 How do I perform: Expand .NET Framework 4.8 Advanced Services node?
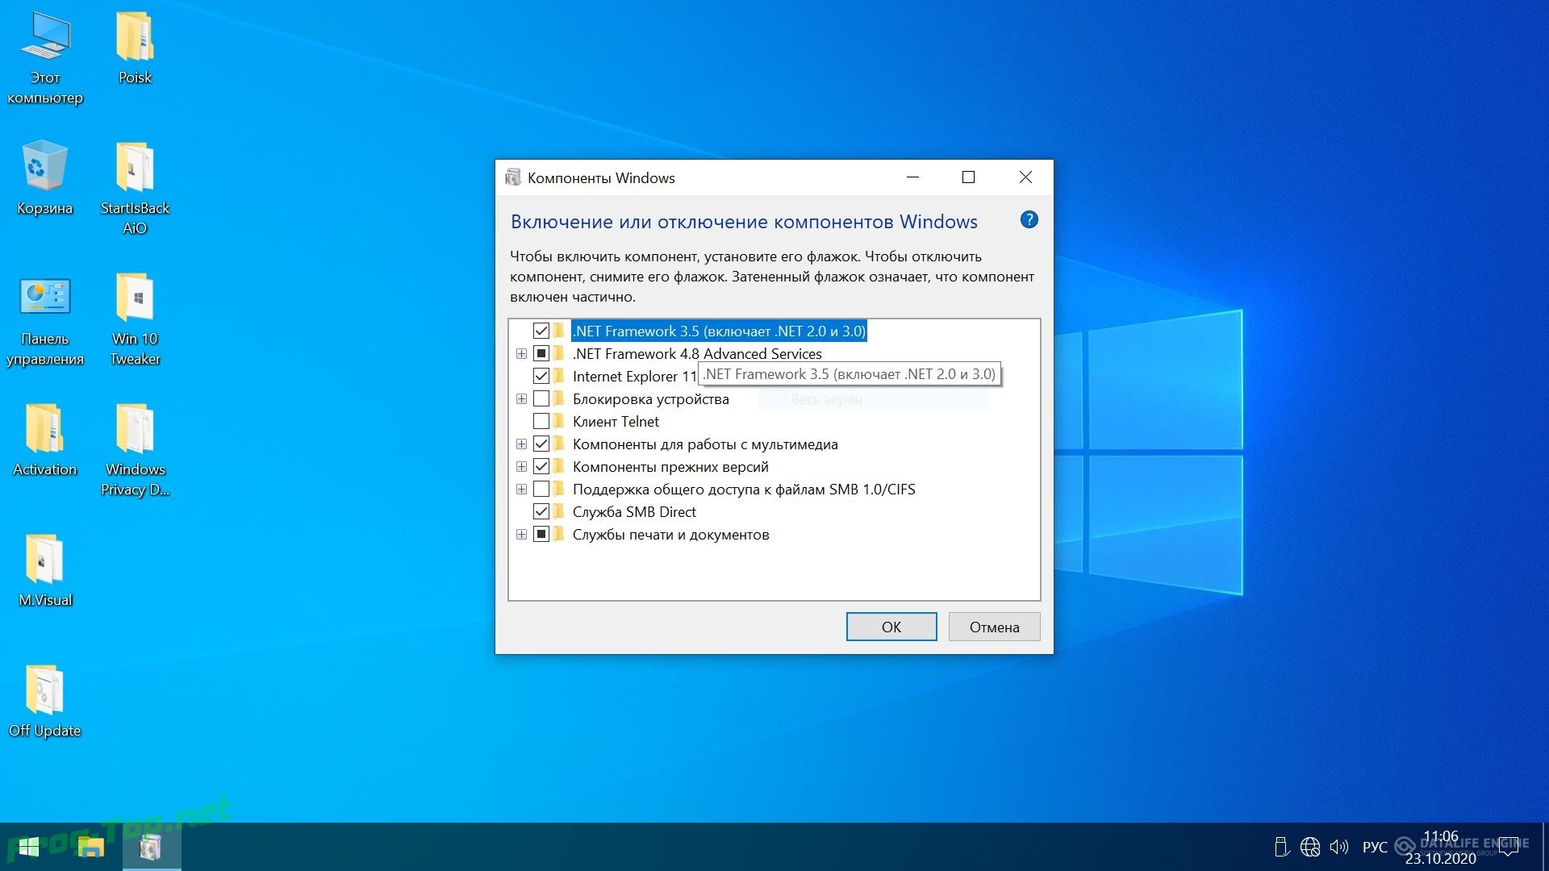coord(521,353)
